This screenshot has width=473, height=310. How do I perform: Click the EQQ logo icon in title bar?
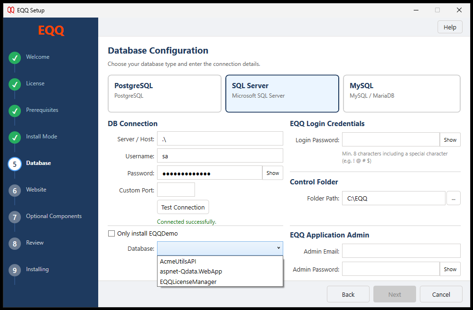[11, 10]
